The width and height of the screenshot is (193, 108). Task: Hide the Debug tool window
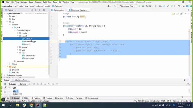coord(188,80)
